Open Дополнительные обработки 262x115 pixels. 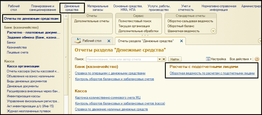(139, 31)
